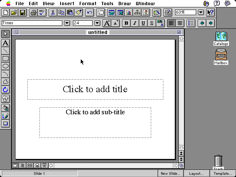Print using the printer icon
Screen dimensions: 236x177
(33, 13)
